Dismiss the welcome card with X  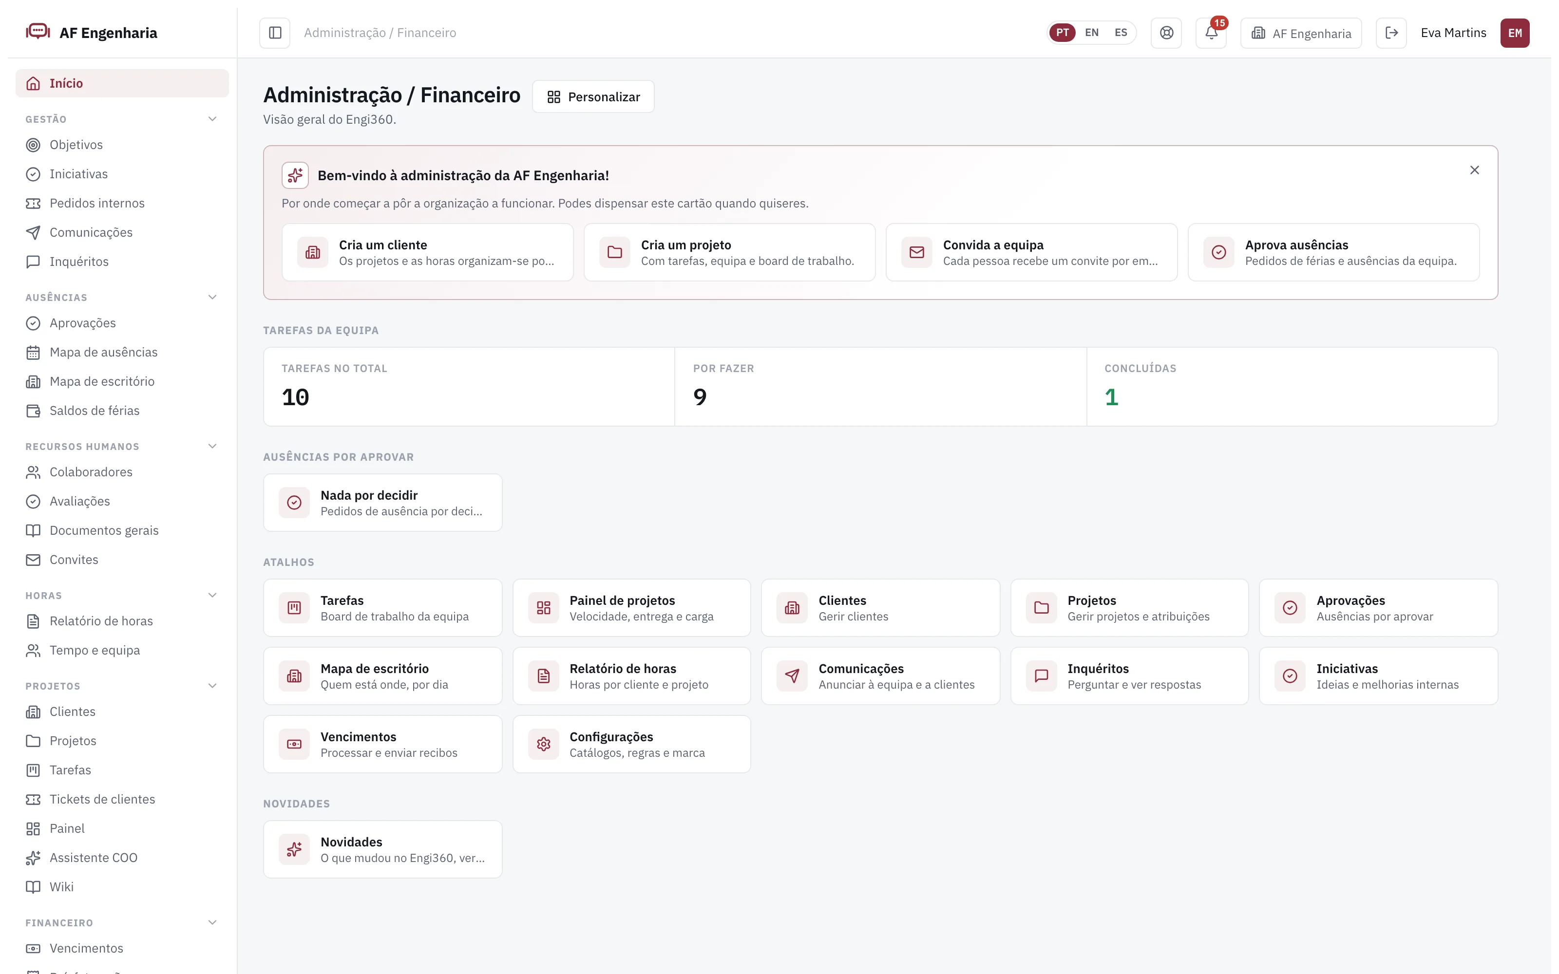(1474, 170)
